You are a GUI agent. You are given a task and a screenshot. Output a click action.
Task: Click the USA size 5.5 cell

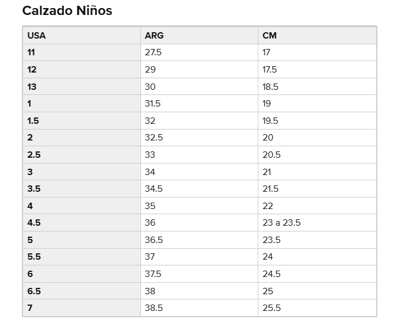tap(33, 257)
